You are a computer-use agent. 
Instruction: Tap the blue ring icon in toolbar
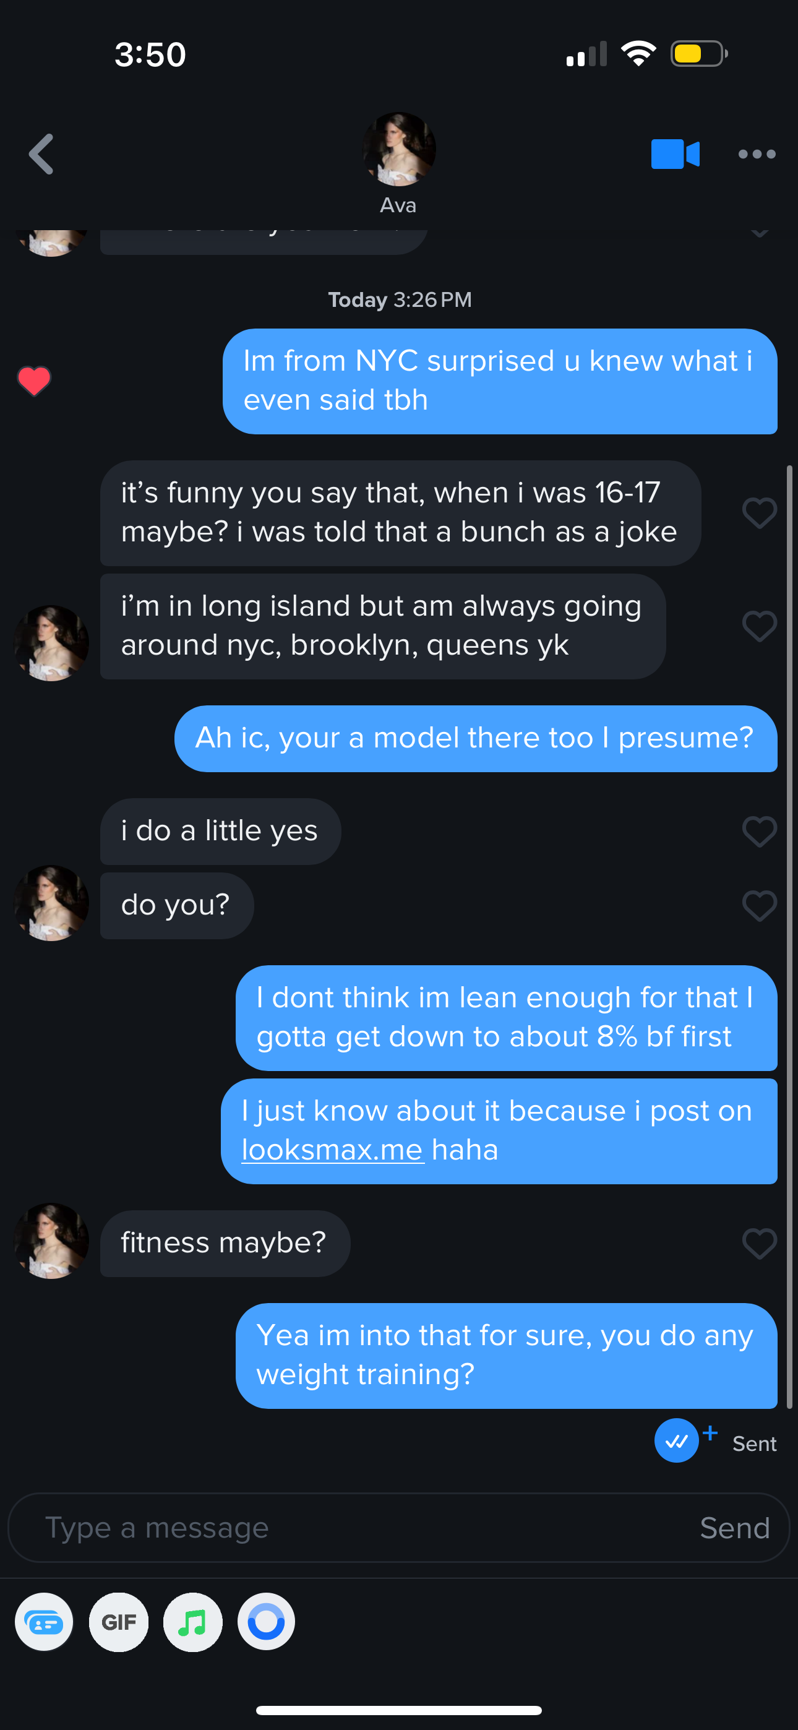pyautogui.click(x=266, y=1622)
